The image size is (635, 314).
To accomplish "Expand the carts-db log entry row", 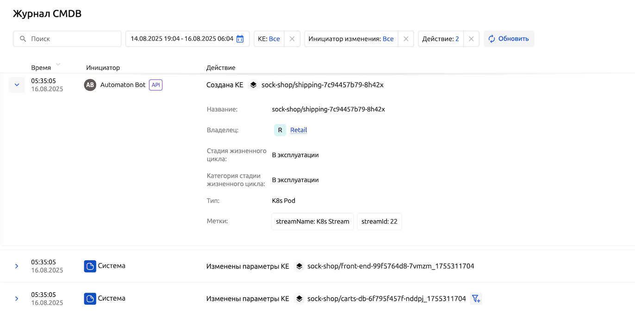I will (17, 299).
